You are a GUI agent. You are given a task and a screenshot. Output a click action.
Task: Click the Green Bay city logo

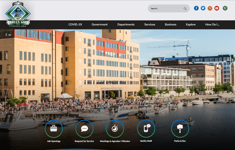point(18,15)
